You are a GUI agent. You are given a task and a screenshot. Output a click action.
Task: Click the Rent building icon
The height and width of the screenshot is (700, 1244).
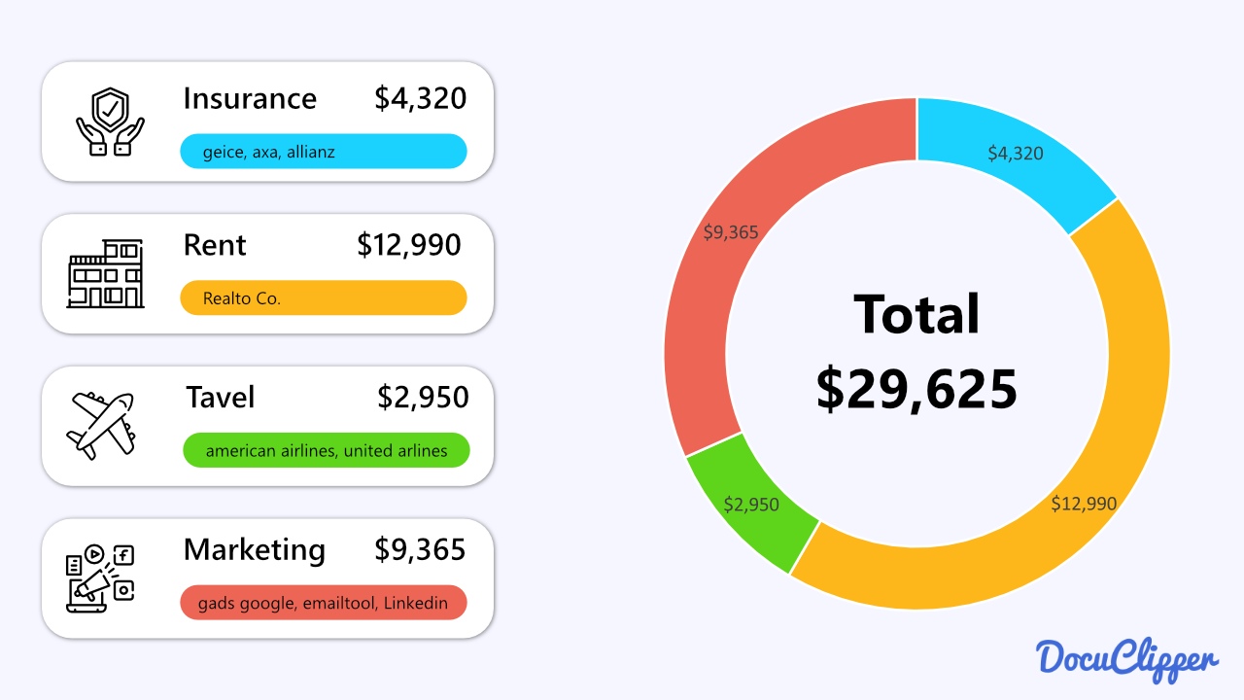(105, 273)
